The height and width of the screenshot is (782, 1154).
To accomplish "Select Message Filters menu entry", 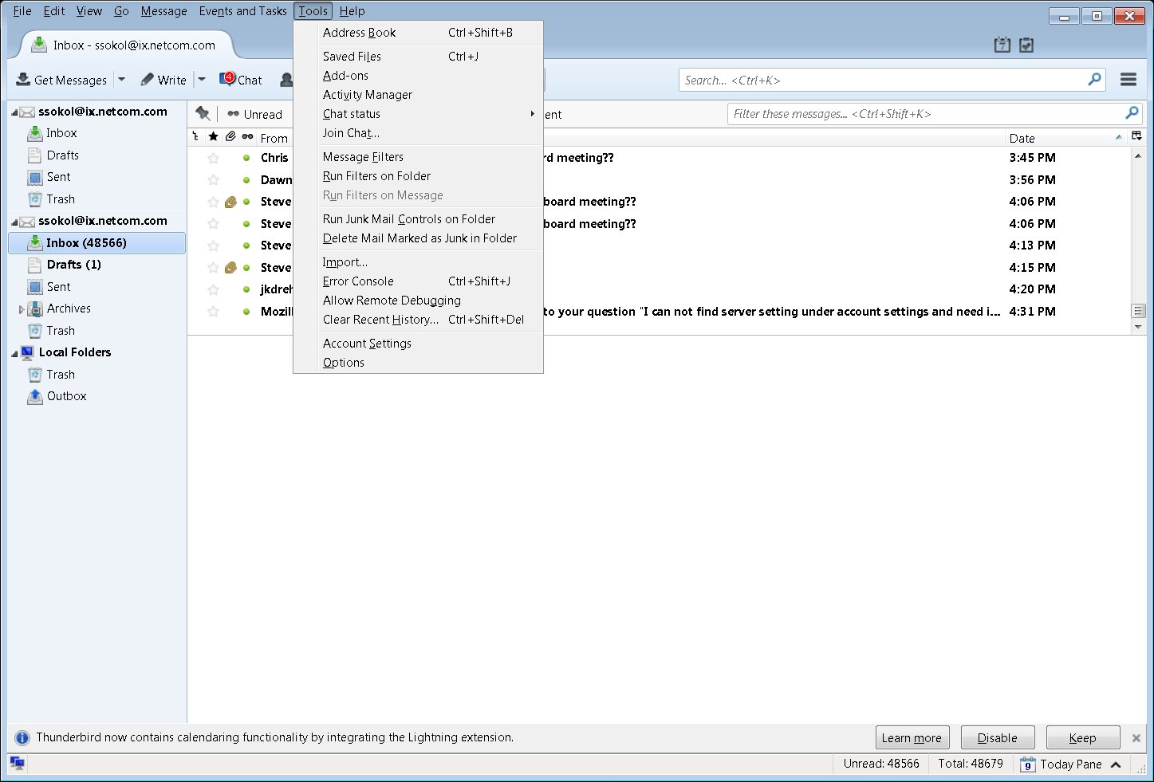I will 418,157.
